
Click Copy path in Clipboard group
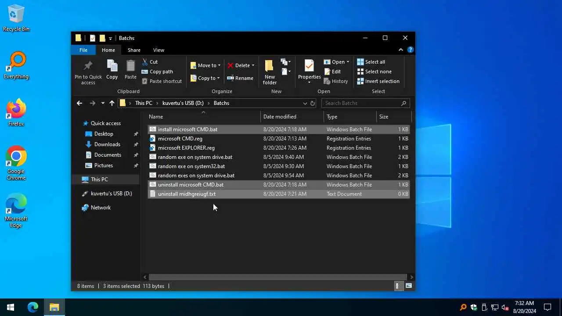pyautogui.click(x=157, y=72)
